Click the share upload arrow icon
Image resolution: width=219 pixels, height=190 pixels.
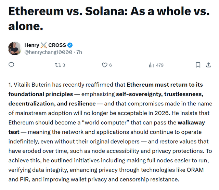tap(208, 65)
